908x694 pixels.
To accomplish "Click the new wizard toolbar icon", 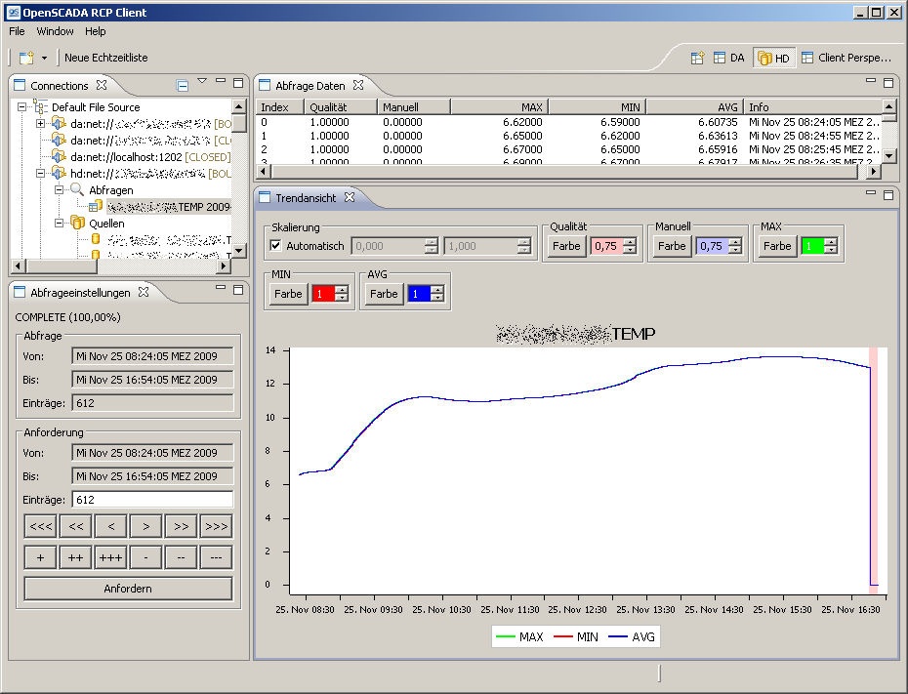I will [25, 59].
